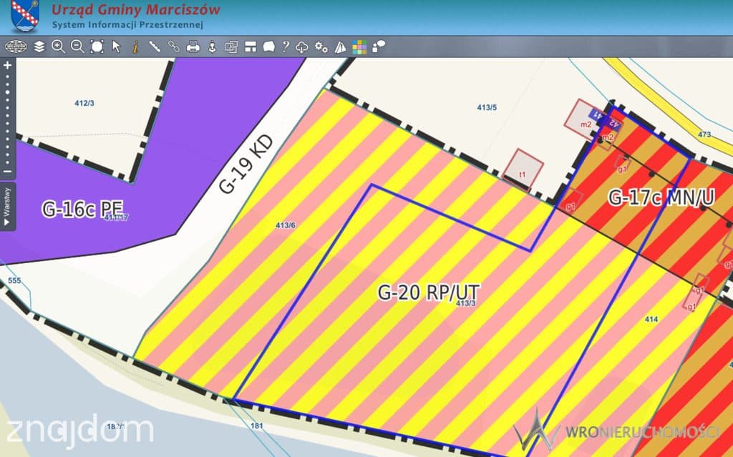Viewport: 733px width, 457px height.
Task: Click the printer icon
Action: pyautogui.click(x=193, y=46)
